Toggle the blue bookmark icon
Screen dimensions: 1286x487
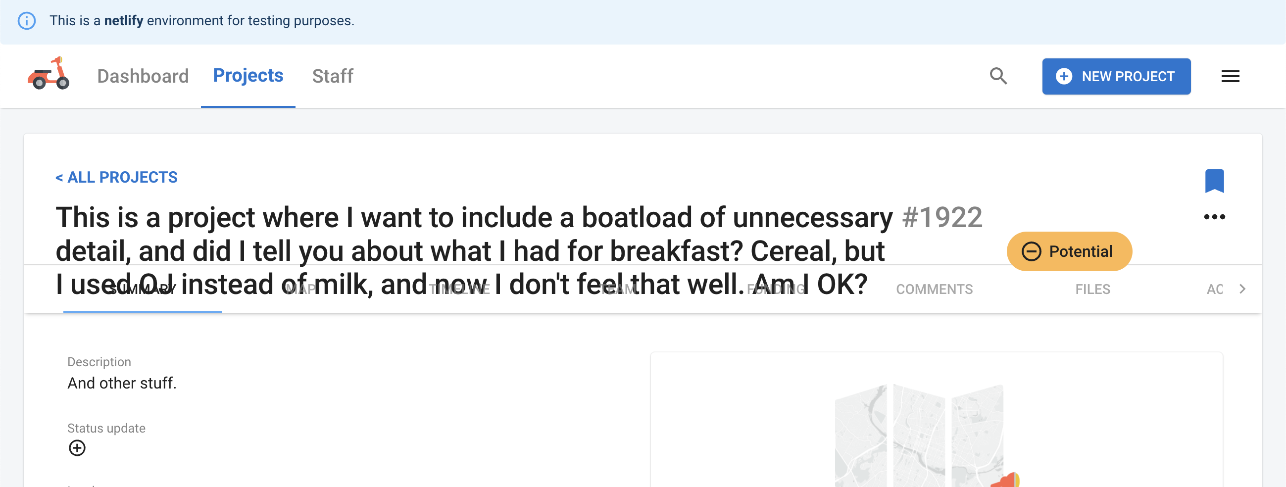(x=1214, y=181)
